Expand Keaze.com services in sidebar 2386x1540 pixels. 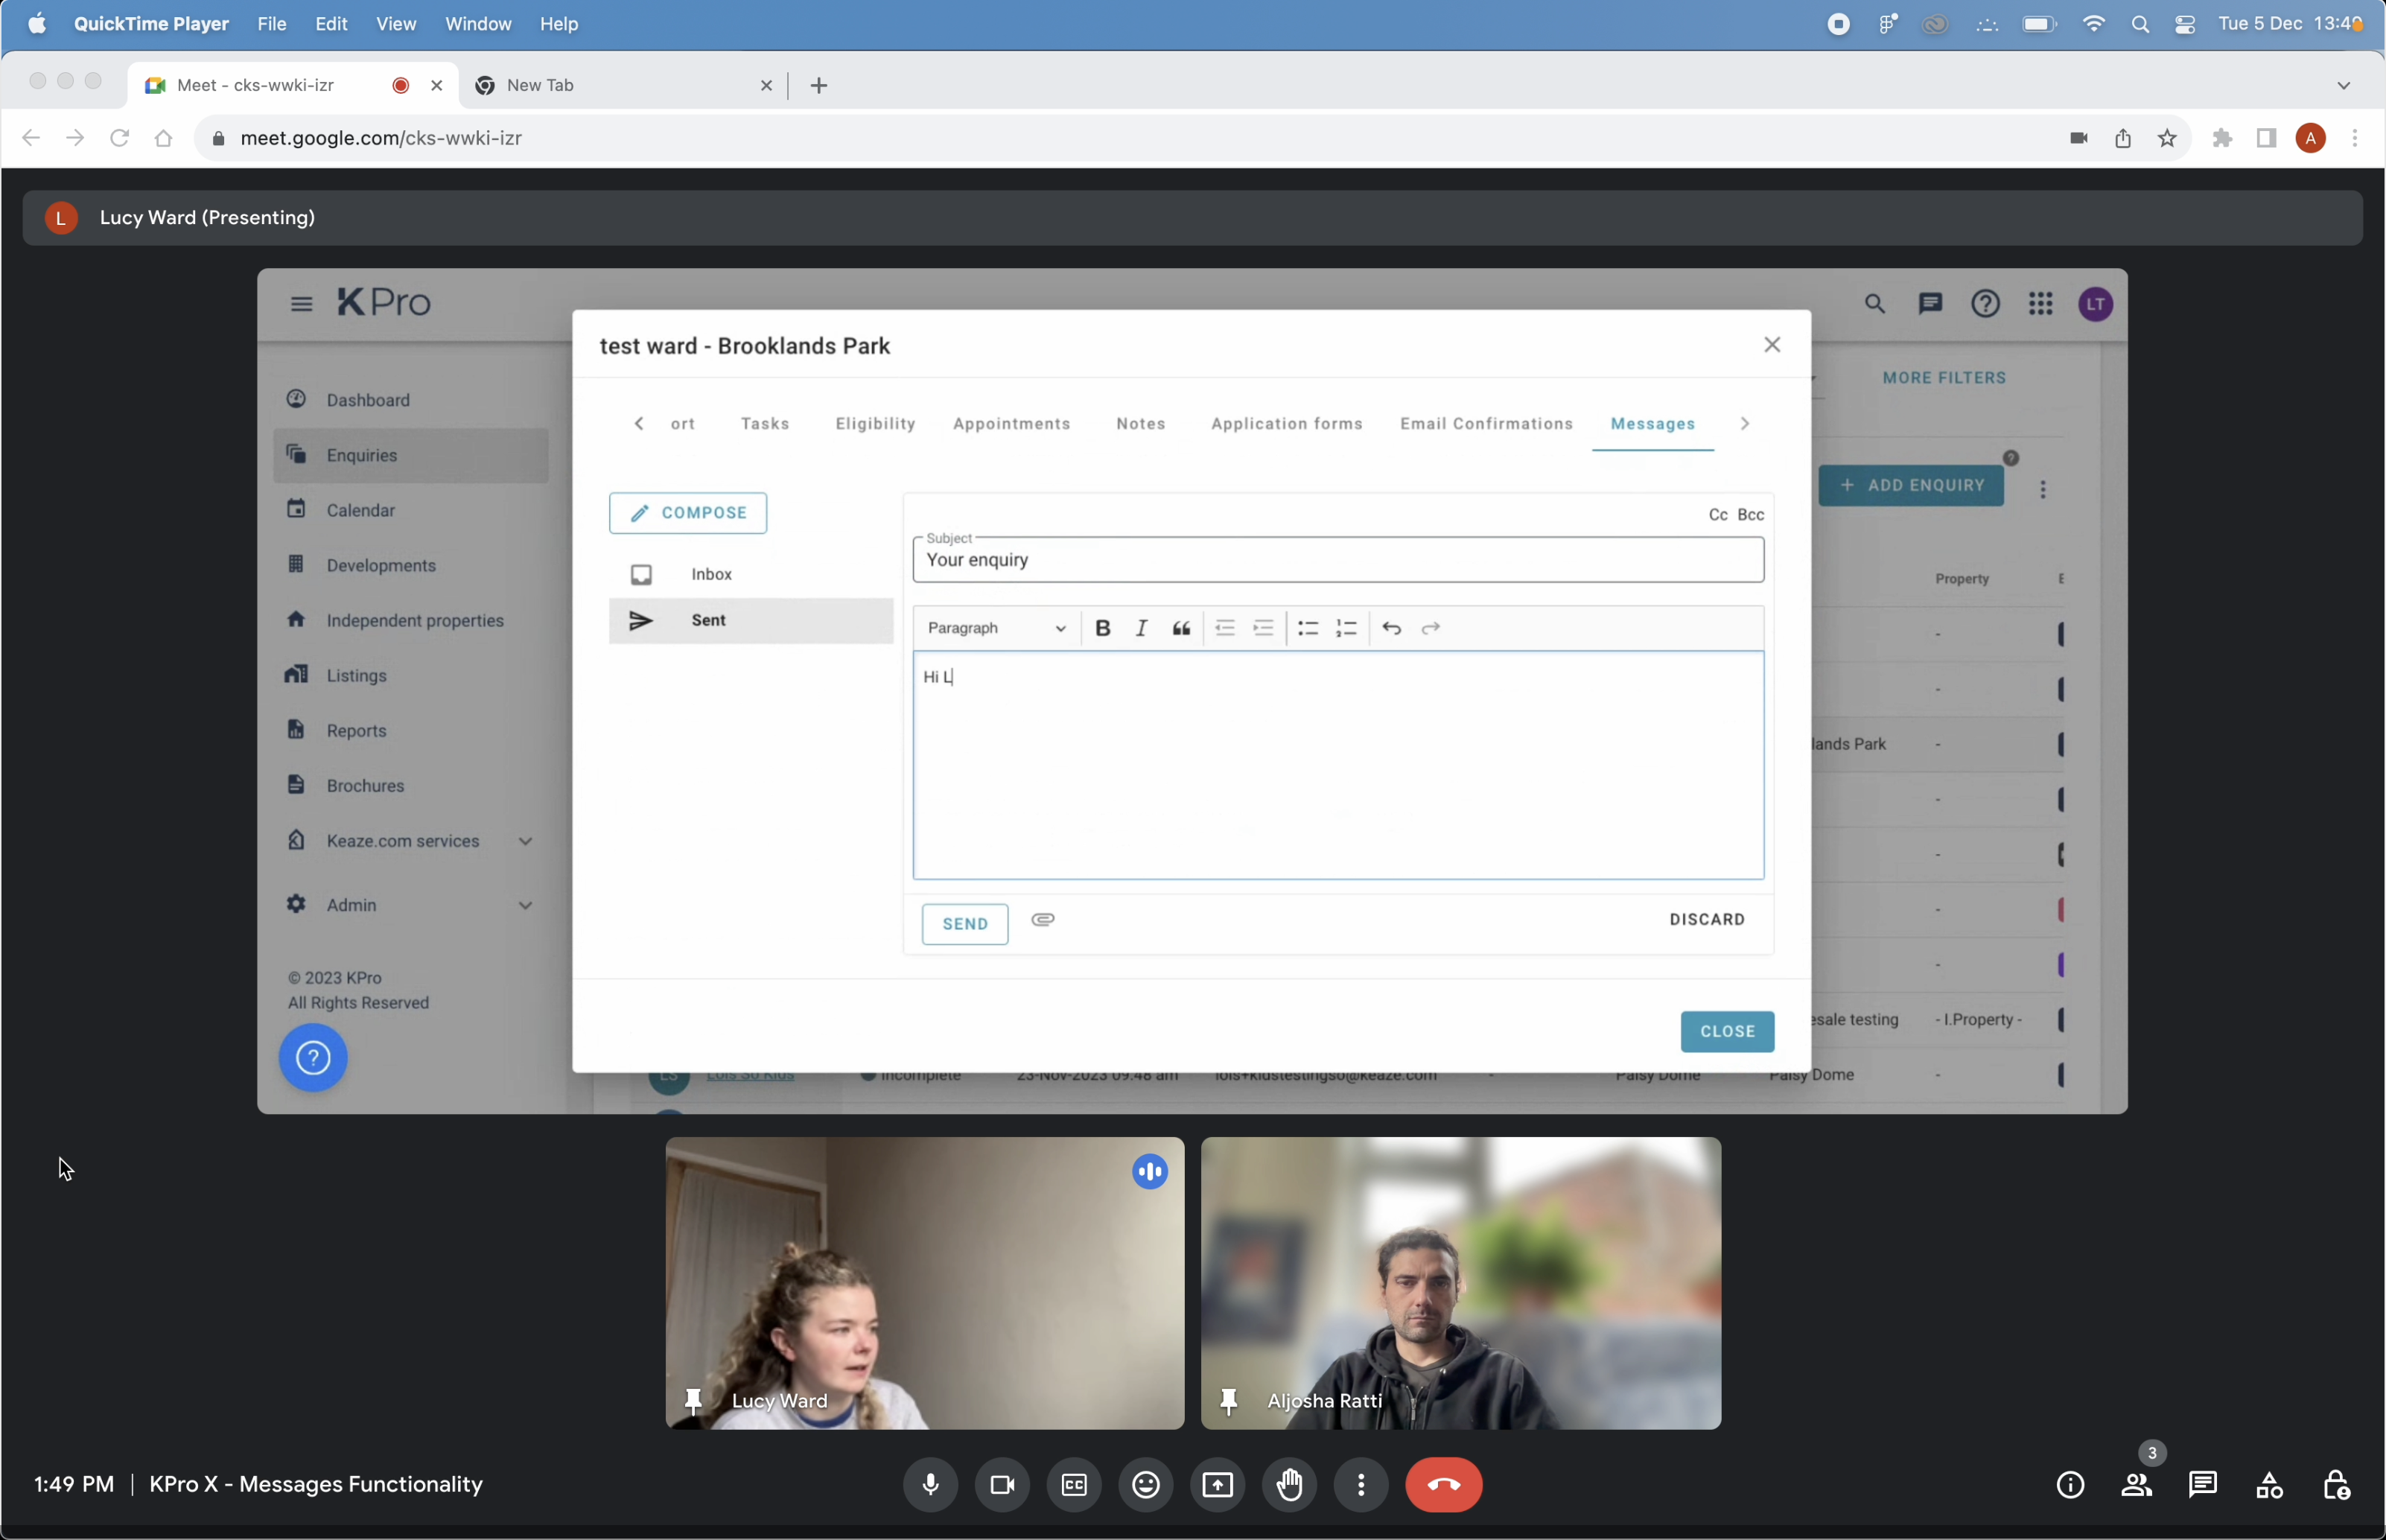click(525, 841)
